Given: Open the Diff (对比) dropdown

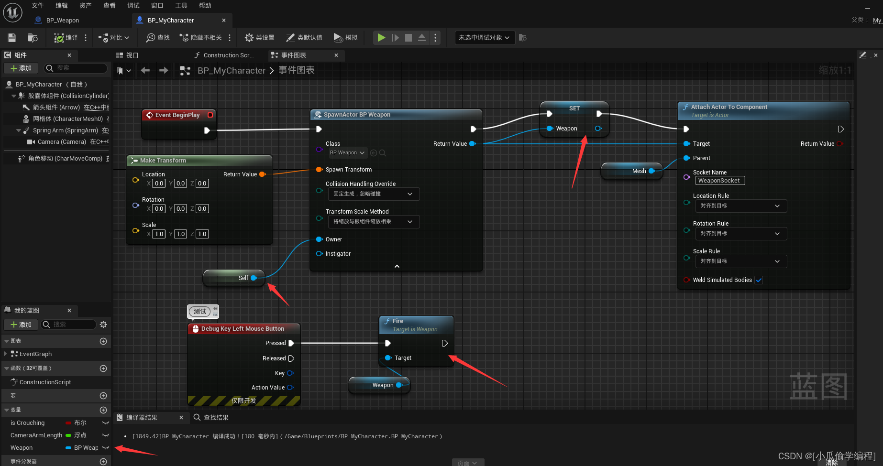Looking at the screenshot, I should (114, 38).
